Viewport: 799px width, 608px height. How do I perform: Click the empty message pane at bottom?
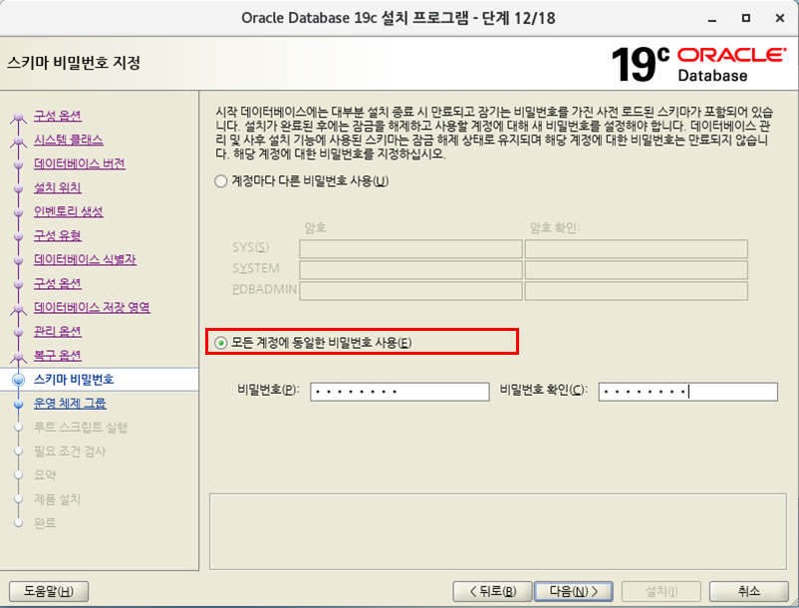coord(498,531)
